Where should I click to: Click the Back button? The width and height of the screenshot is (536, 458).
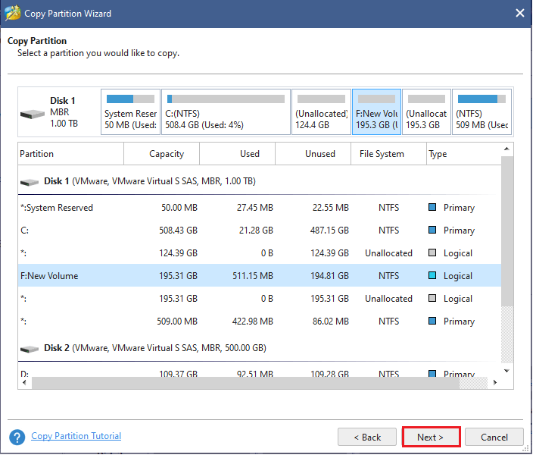pyautogui.click(x=367, y=437)
